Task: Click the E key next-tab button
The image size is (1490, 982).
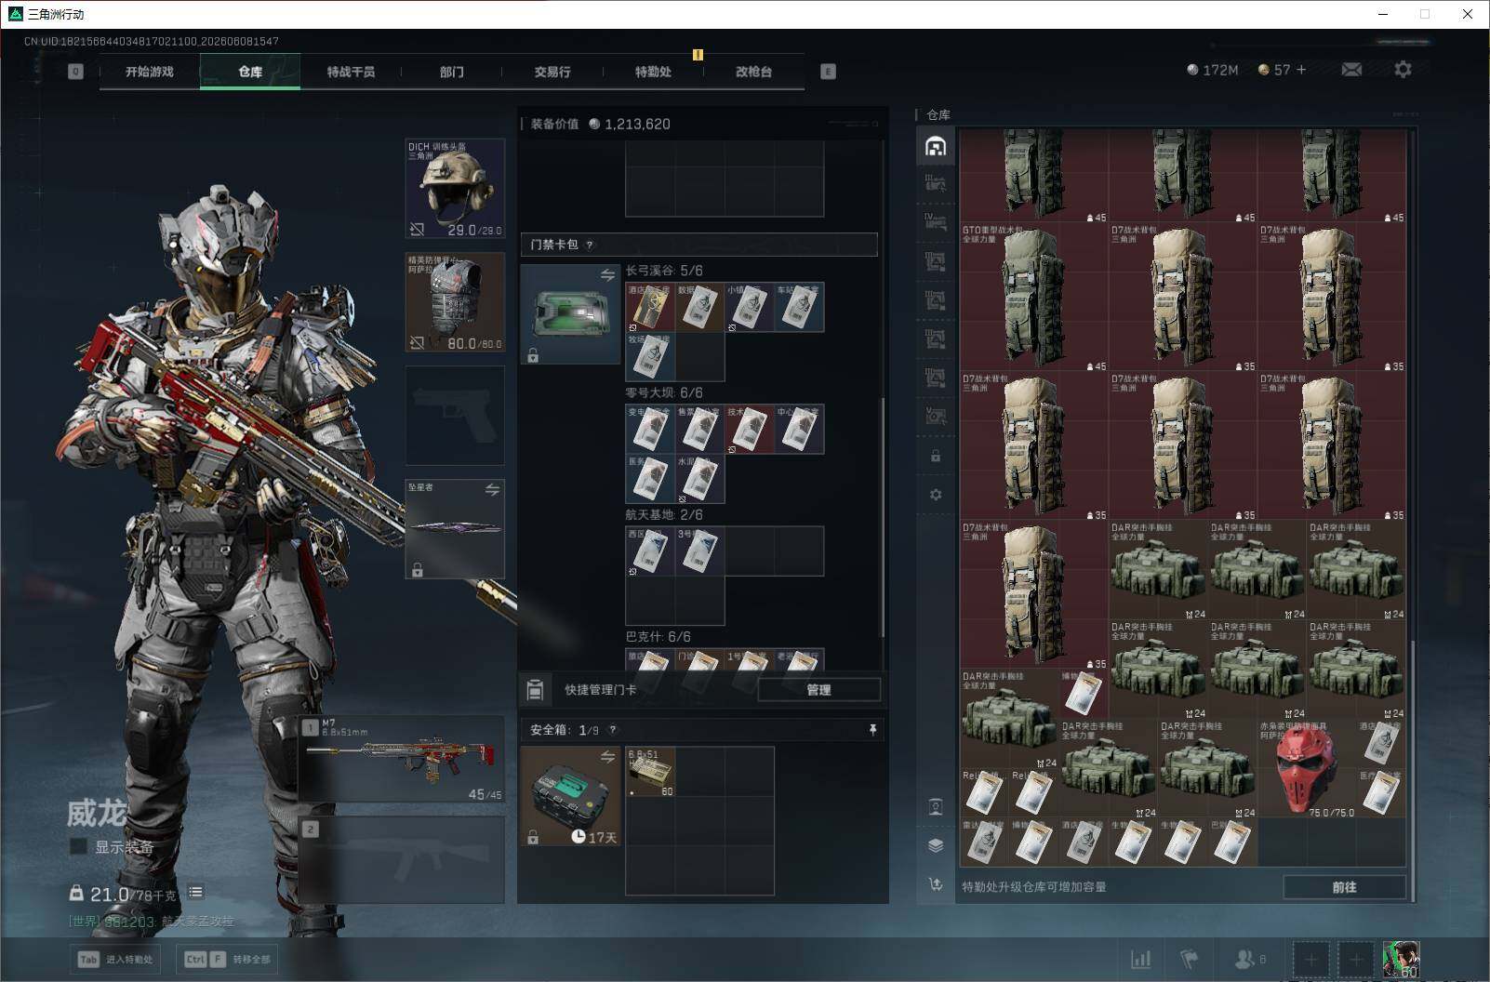Action: pyautogui.click(x=828, y=72)
